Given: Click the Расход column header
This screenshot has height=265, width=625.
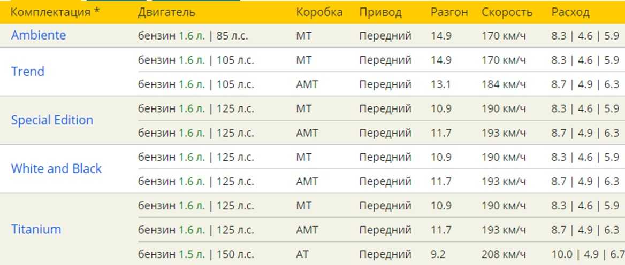Looking at the screenshot, I should [x=570, y=12].
